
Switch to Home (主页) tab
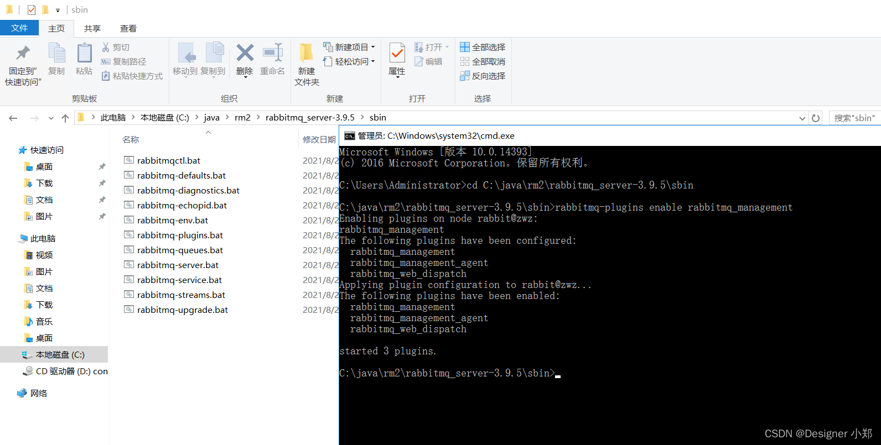pyautogui.click(x=56, y=28)
